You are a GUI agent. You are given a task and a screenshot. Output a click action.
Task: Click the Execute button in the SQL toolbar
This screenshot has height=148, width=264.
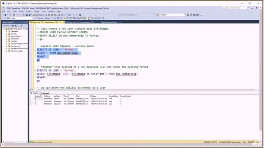[39, 18]
